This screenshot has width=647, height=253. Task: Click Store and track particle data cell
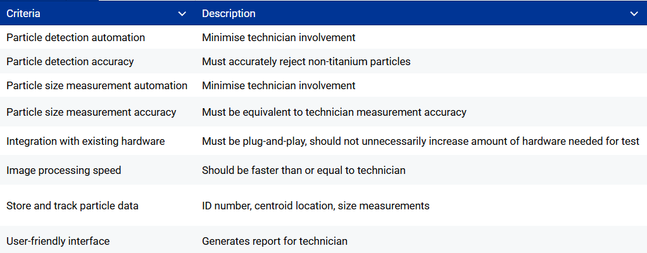click(x=72, y=206)
